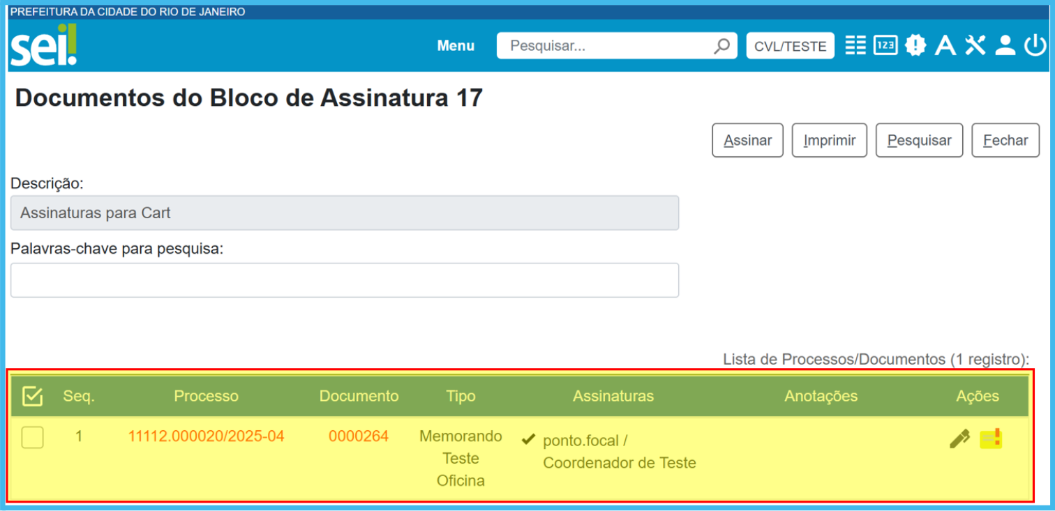This screenshot has height=511, width=1055.
Task: Click the pen icon to sign document
Action: coord(959,439)
